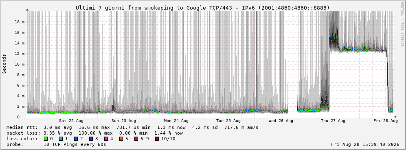
Task: Select the blue loss color 2 swatch
Action: pyautogui.click(x=75, y=139)
